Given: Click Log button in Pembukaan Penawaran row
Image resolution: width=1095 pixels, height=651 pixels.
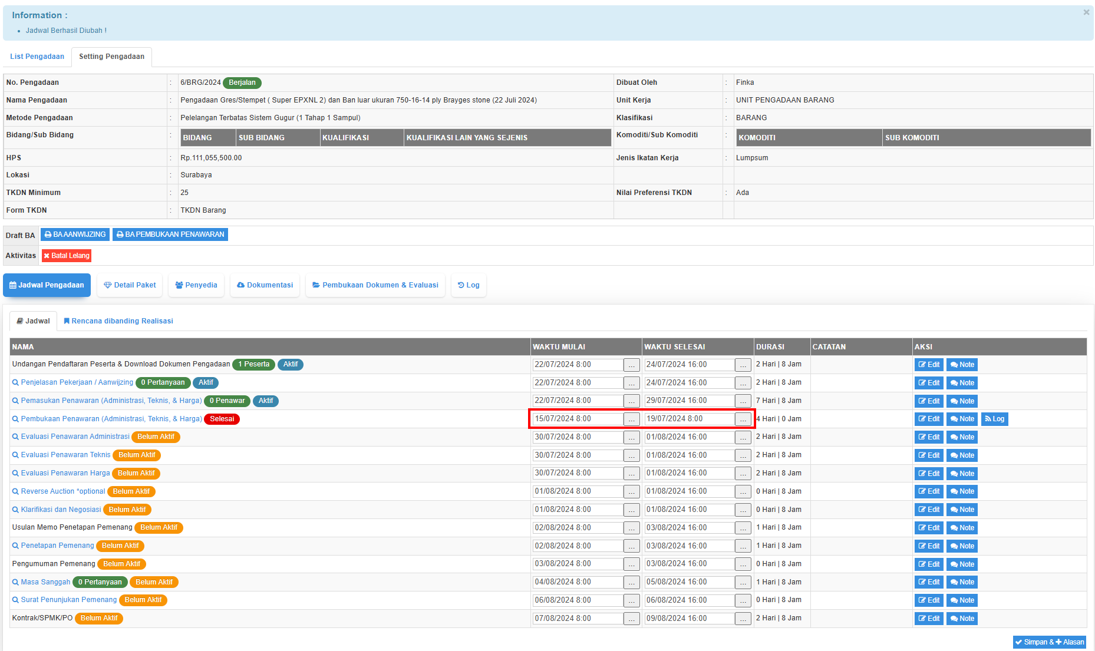Looking at the screenshot, I should (994, 419).
